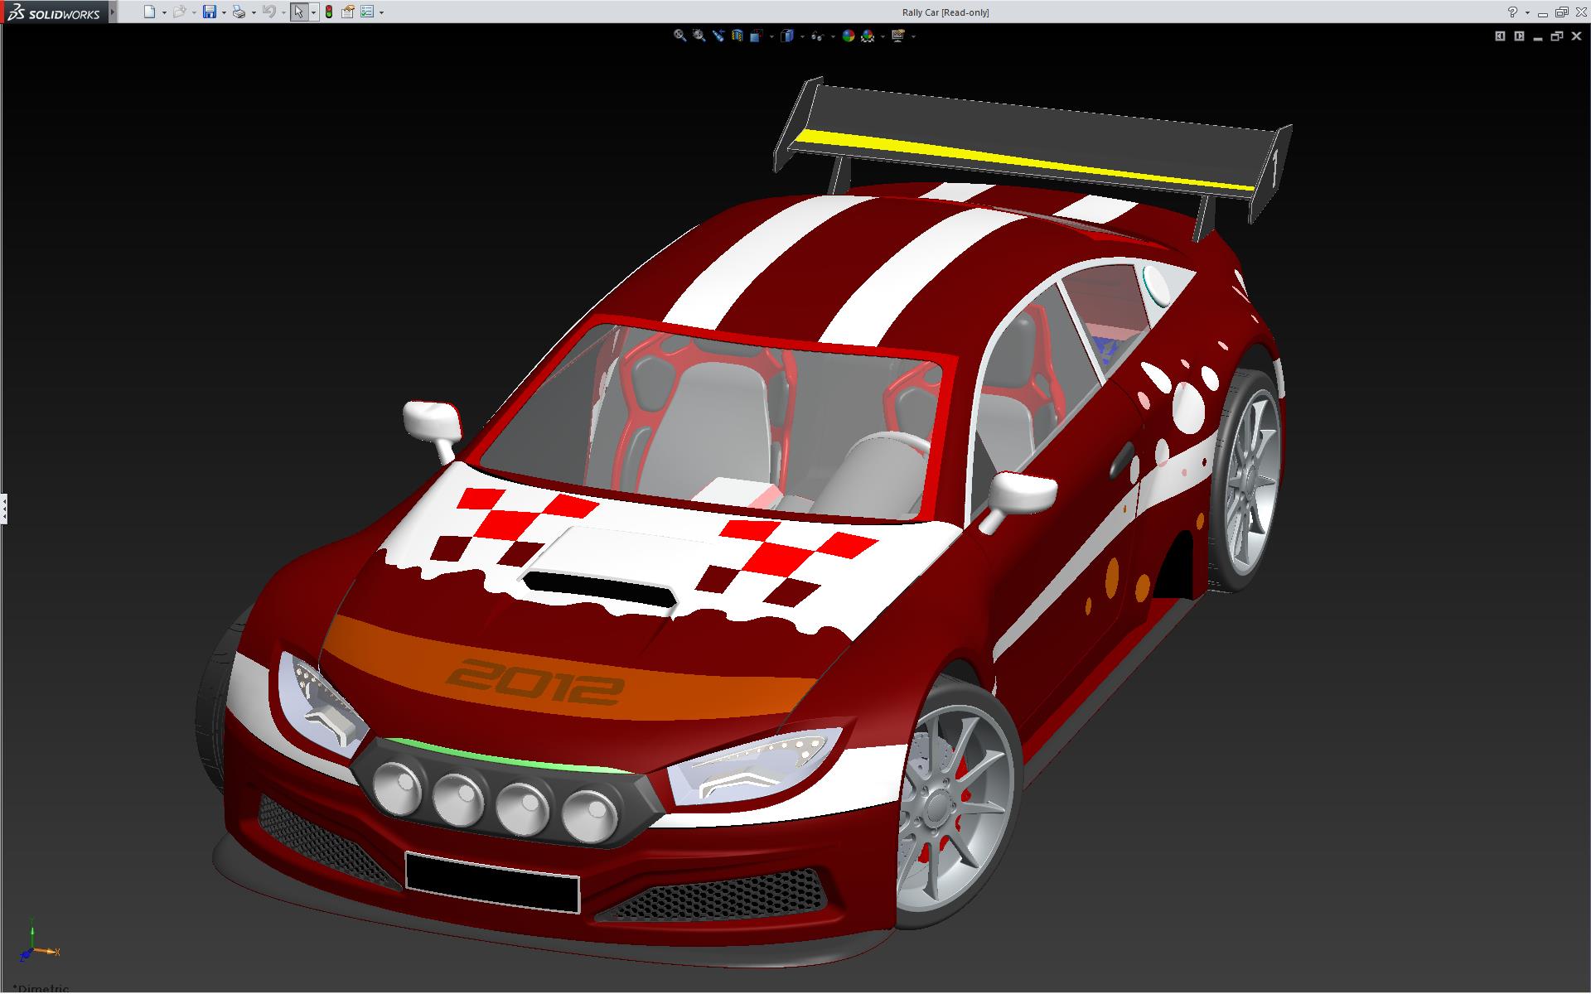Click the Help question mark
Viewport: 1591px width, 994px height.
tap(1512, 12)
